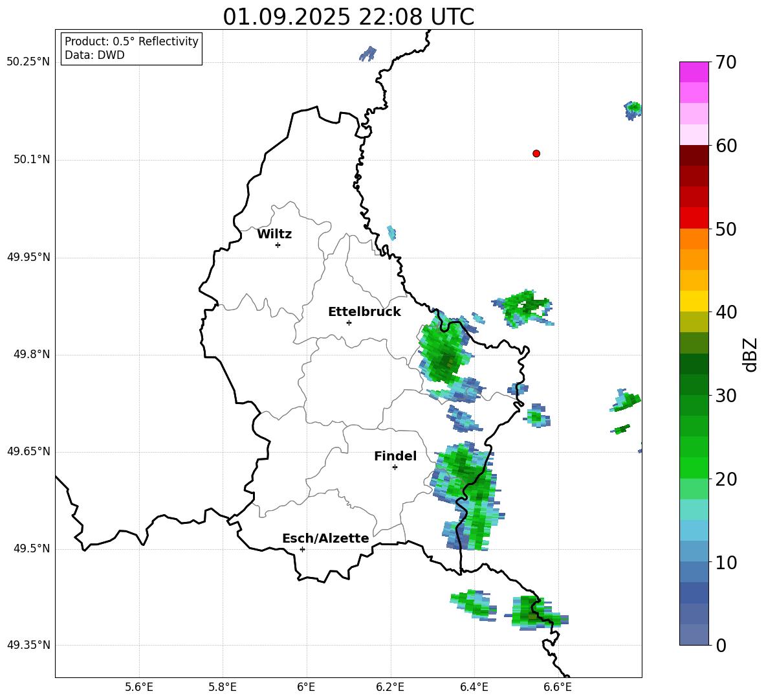The width and height of the screenshot is (766, 700).
Task: Click the 6°E longitude label
Action: tap(306, 687)
